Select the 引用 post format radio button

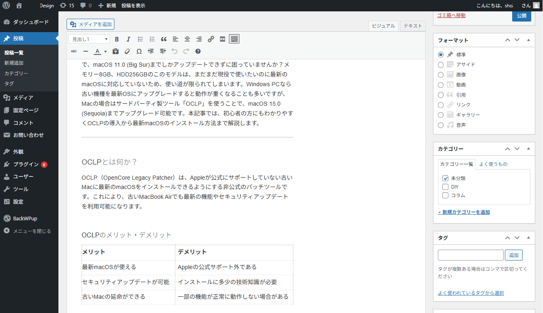click(441, 95)
